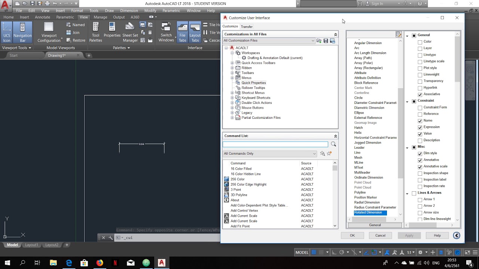Switch to the Transfer tab

pos(247,27)
